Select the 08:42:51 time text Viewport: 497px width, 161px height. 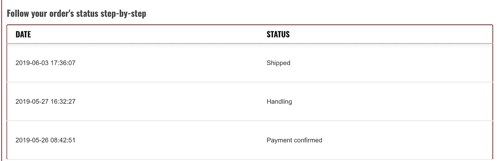pyautogui.click(x=63, y=140)
